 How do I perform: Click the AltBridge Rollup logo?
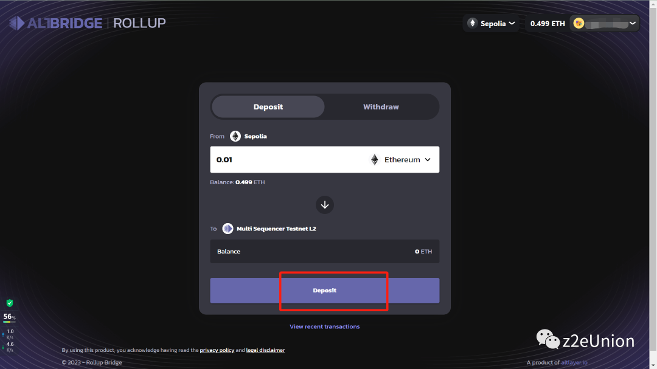click(x=87, y=23)
